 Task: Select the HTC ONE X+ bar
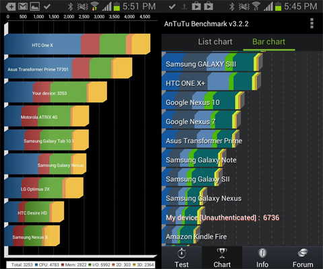point(211,81)
